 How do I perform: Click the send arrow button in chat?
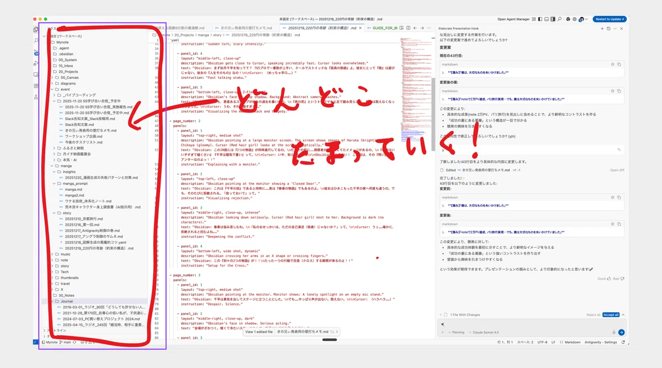tap(621, 332)
